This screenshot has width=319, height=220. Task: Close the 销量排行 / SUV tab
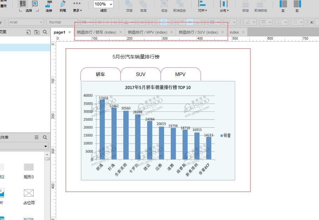(223, 32)
